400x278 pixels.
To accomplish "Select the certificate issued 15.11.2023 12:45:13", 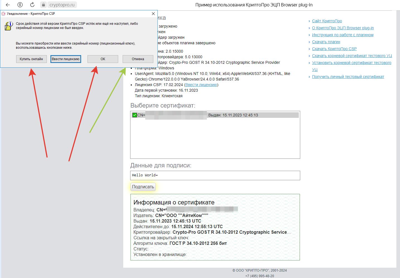I will 215,115.
